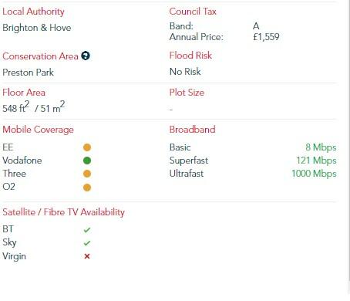The height and width of the screenshot is (301, 350).
Task: Select the Local Authority heading
Action: [33, 12]
